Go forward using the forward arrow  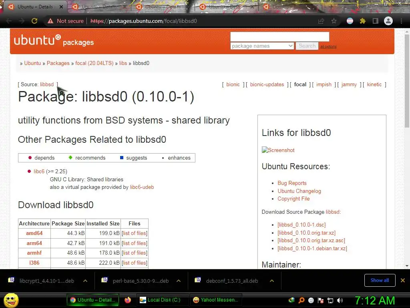click(x=22, y=21)
